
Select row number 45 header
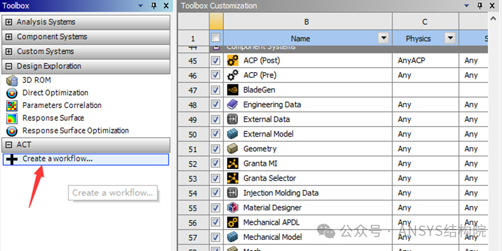193,60
